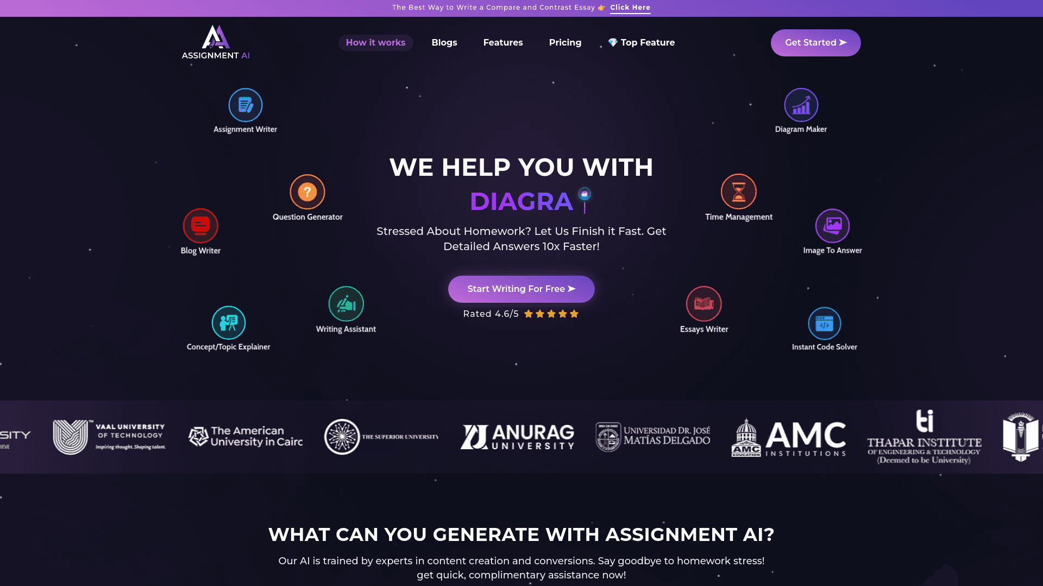Click the Get Started button
Image resolution: width=1043 pixels, height=586 pixels.
(815, 42)
